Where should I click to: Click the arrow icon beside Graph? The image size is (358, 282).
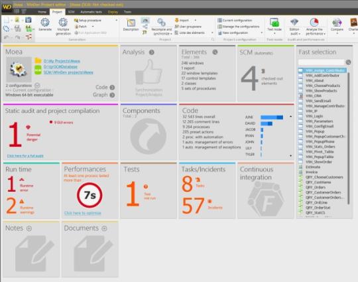point(112,95)
